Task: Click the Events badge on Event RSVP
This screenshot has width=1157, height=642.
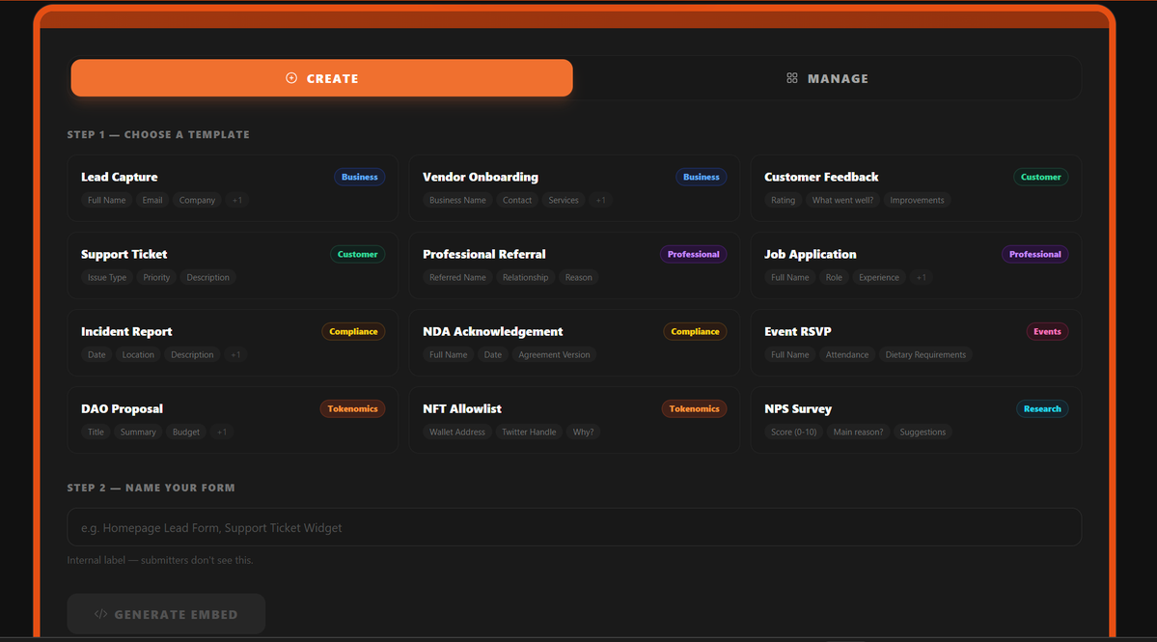Action: point(1047,331)
